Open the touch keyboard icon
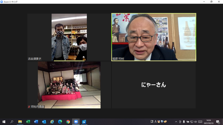This screenshot has height=125, width=223. tap(200, 122)
